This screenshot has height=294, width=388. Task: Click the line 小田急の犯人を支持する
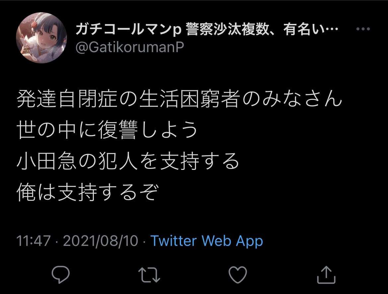[128, 161]
